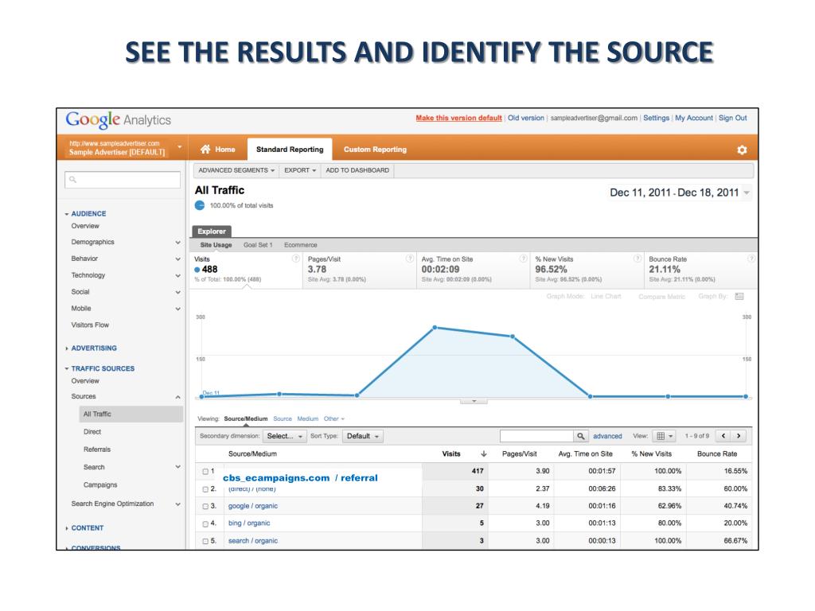Open the Other dimension dropdown
Image resolution: width=815 pixels, height=611 pixels.
click(x=333, y=418)
